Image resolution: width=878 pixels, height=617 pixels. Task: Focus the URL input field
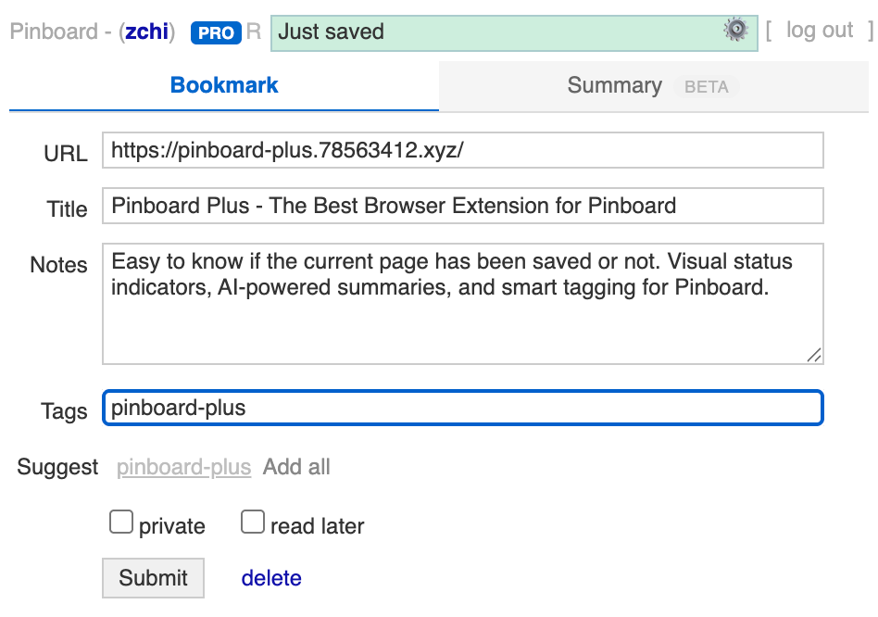(462, 151)
